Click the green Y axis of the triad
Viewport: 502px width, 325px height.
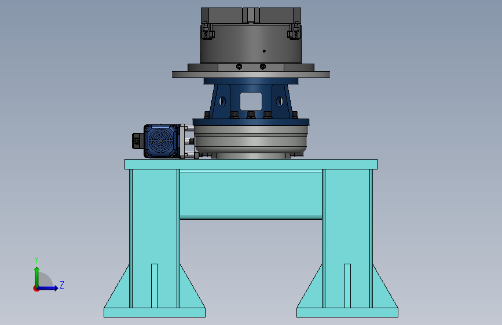(37, 277)
